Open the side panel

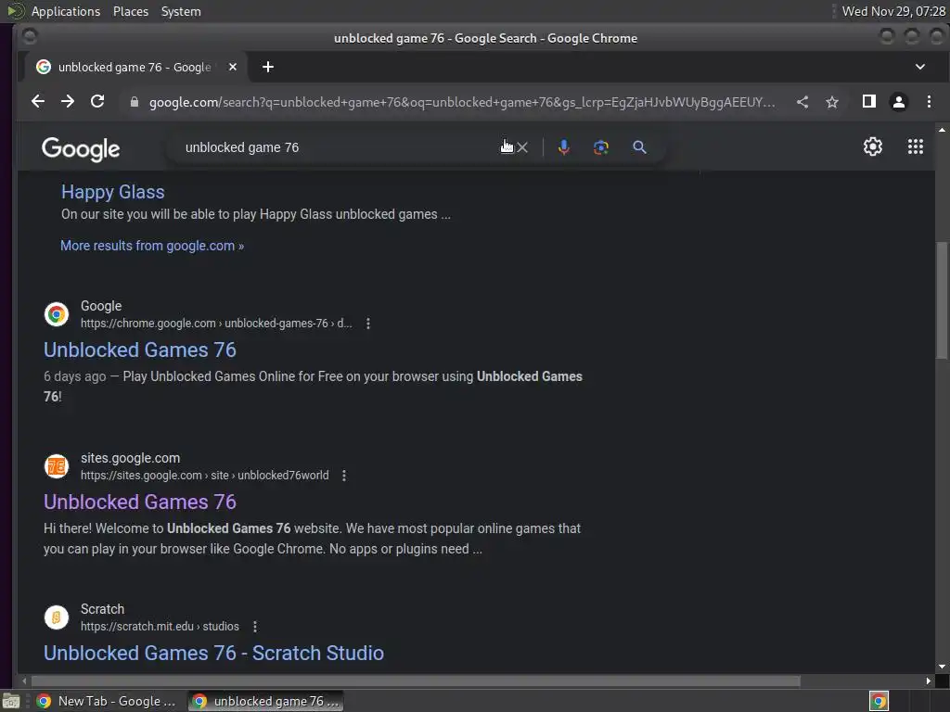point(868,102)
